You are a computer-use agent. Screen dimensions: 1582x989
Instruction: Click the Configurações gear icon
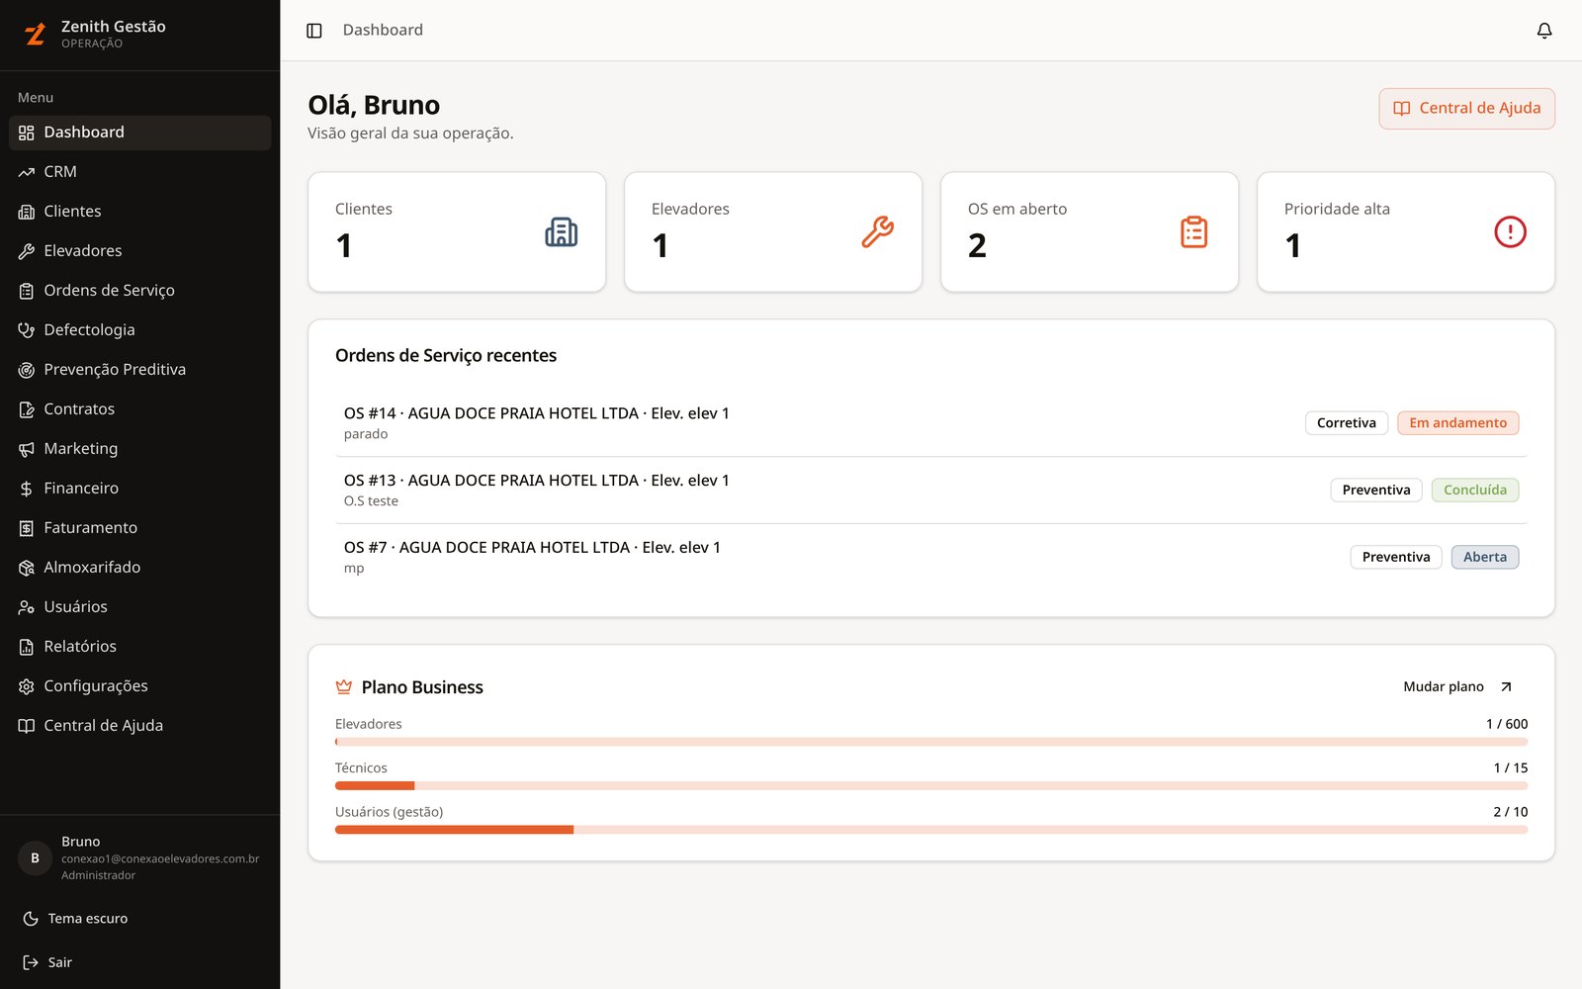[27, 686]
